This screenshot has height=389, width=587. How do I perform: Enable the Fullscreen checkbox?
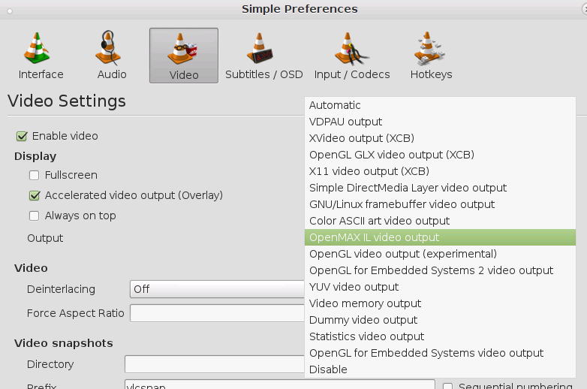coord(35,176)
